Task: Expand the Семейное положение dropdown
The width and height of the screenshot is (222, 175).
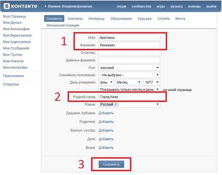Action: [129, 75]
